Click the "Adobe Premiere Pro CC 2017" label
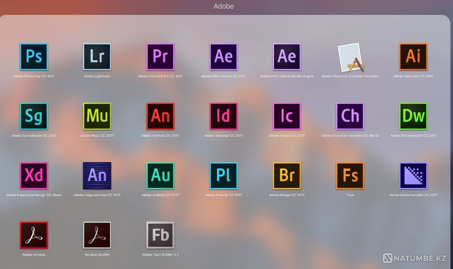Viewport: 453px width, 269px height. tap(160, 76)
